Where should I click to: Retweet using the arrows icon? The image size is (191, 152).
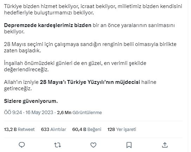[58, 145]
